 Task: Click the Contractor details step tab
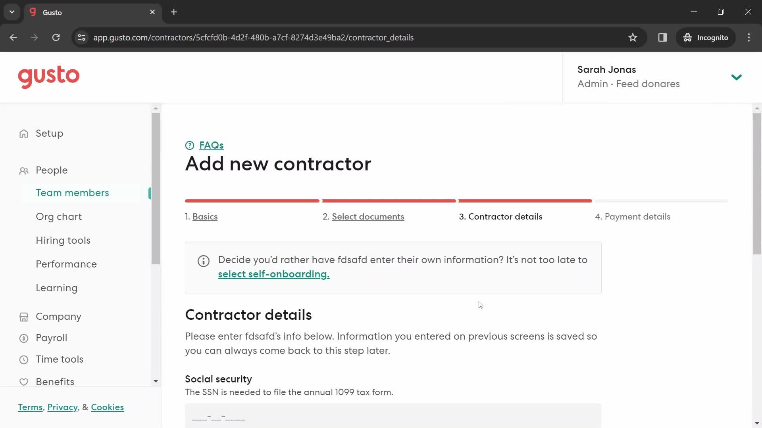point(500,216)
